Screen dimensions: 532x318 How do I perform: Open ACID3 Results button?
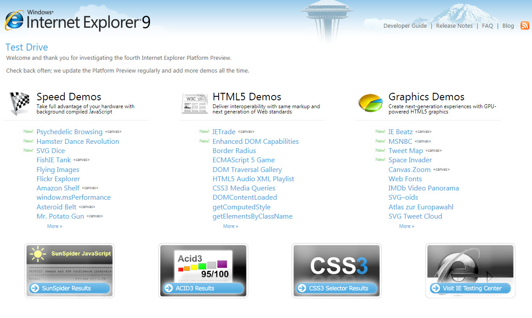(x=203, y=288)
